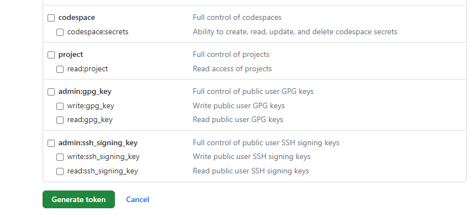
Task: Click the admin:ssh_signing_key label text
Action: tap(98, 143)
